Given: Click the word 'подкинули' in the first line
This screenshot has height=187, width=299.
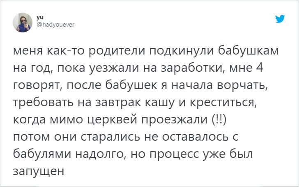Looking at the screenshot, I should tap(182, 51).
